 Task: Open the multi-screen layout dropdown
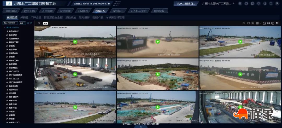point(258,23)
